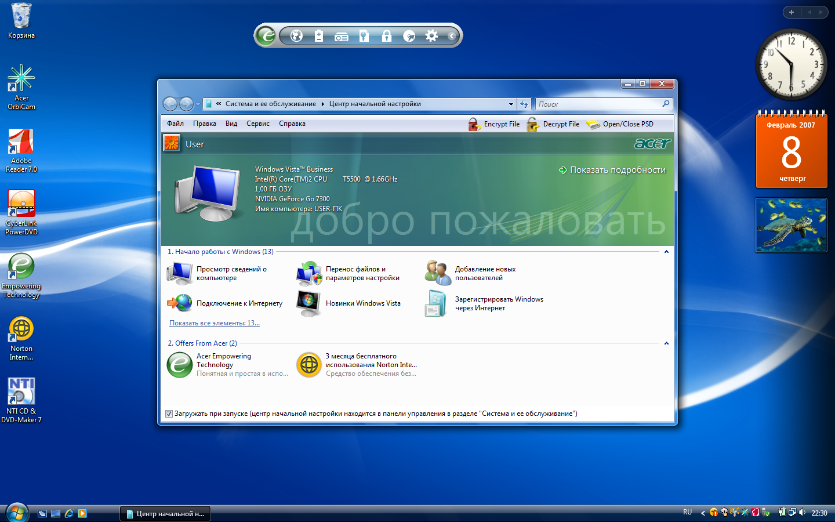The height and width of the screenshot is (522, 835).
Task: Click the Back navigation arrow in Welcome Center
Action: tap(170, 104)
